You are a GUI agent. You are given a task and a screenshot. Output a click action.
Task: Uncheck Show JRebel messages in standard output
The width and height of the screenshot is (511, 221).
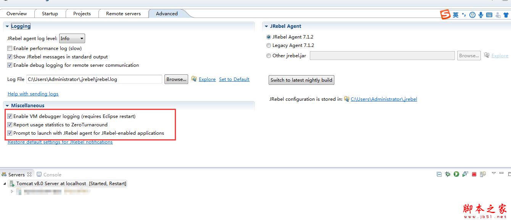[x=10, y=57]
